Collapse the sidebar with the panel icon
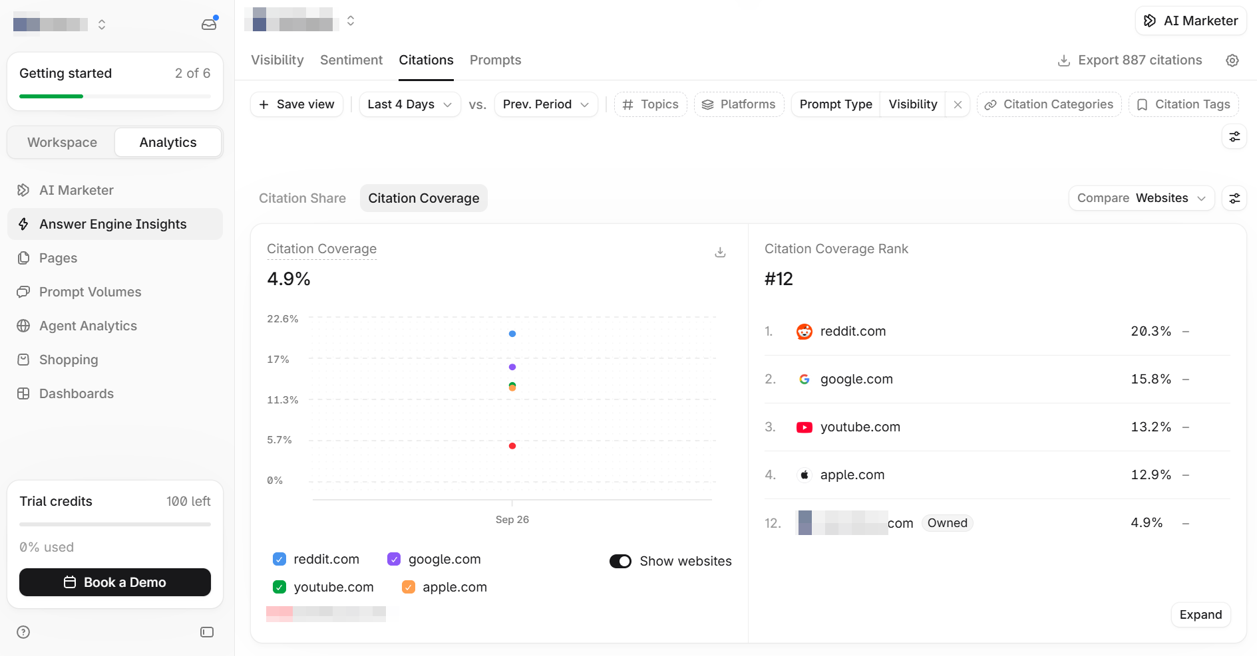Image resolution: width=1257 pixels, height=656 pixels. tap(207, 632)
